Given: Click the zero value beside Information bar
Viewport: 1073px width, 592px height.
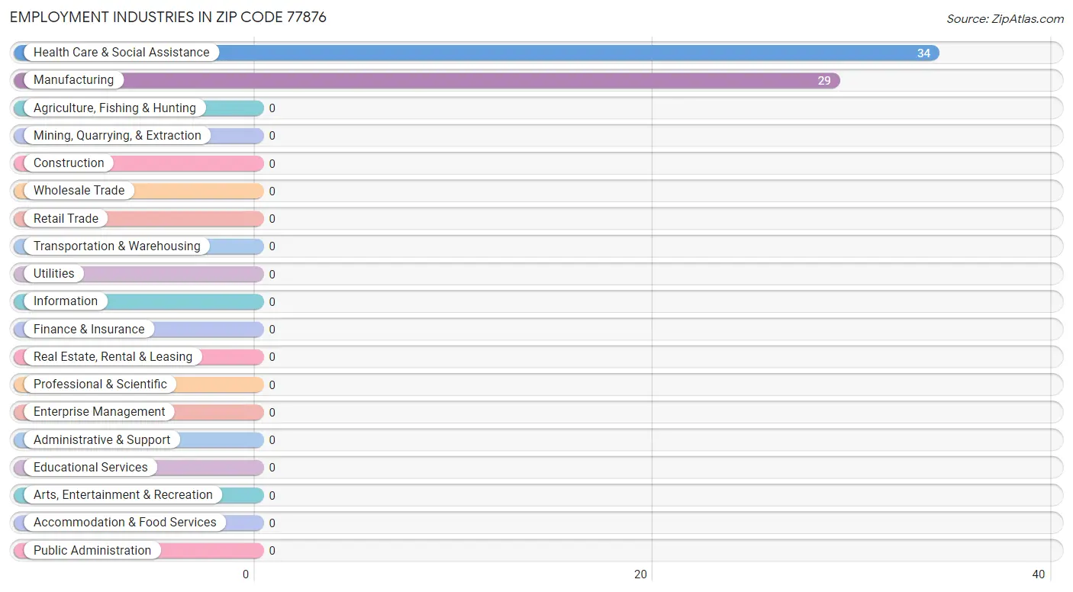Looking at the screenshot, I should point(272,302).
